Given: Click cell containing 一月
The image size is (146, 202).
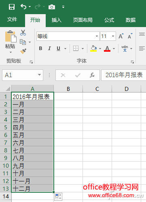Looking at the screenshot, I should pyautogui.click(x=33, y=104).
